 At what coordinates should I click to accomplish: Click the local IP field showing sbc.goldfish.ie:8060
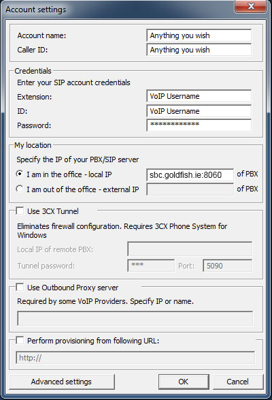click(x=190, y=174)
